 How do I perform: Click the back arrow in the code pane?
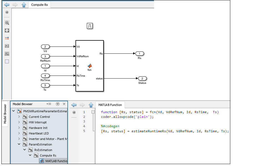coord(74,105)
